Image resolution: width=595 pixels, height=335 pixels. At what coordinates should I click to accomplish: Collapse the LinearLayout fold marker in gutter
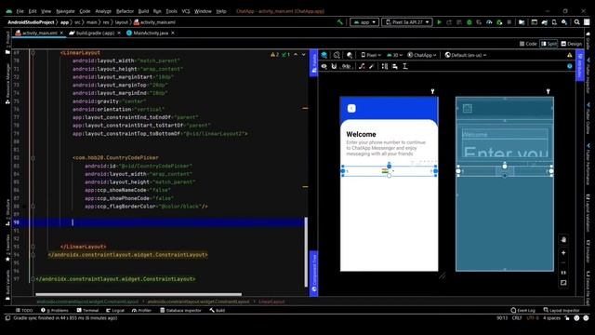click(x=33, y=53)
